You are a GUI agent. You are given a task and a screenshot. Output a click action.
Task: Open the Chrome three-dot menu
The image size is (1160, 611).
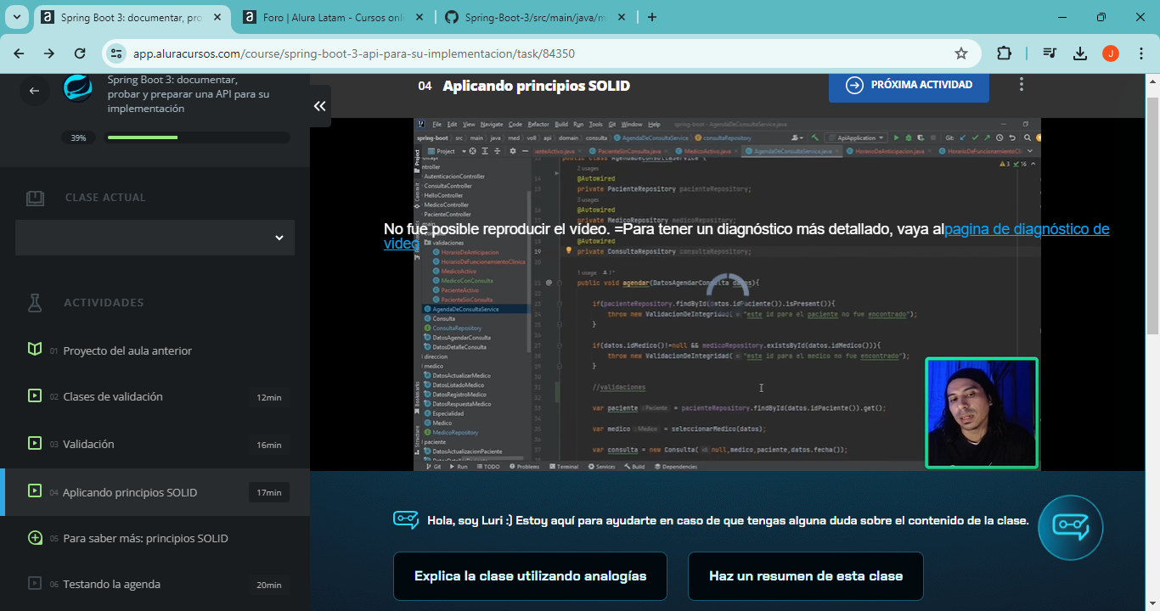[x=1140, y=53]
